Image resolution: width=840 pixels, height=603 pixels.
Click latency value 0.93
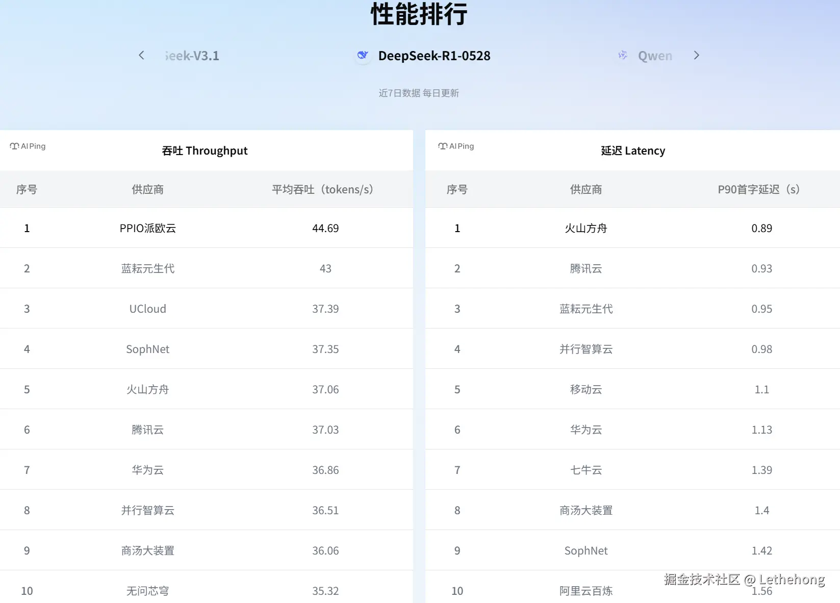tap(761, 268)
